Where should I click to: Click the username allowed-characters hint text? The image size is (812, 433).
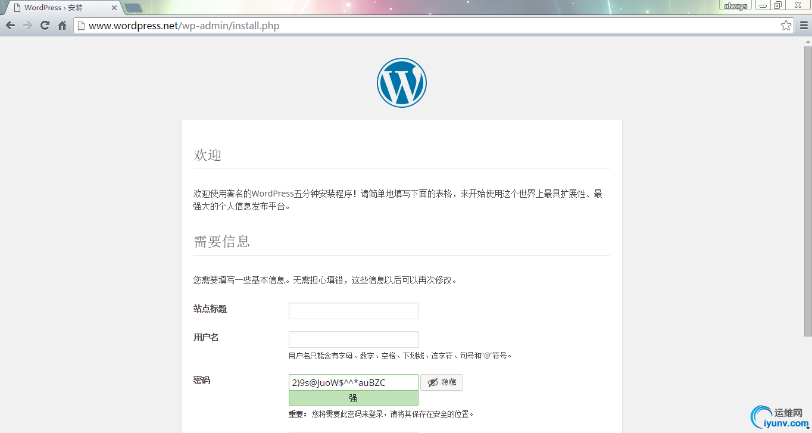pos(400,356)
